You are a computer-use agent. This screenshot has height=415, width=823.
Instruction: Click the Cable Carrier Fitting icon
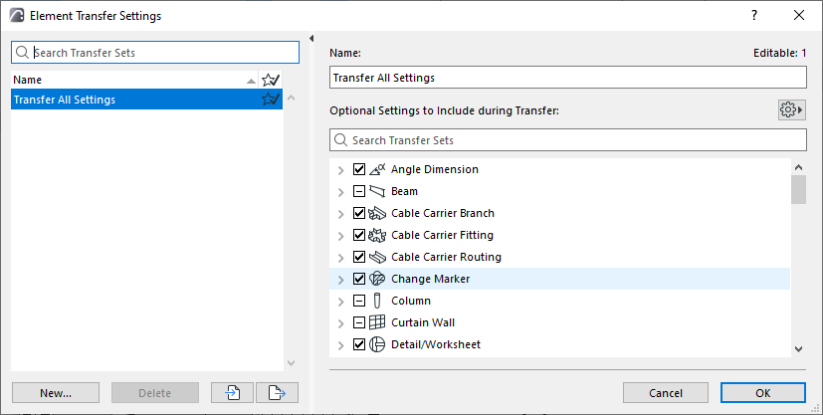(377, 235)
